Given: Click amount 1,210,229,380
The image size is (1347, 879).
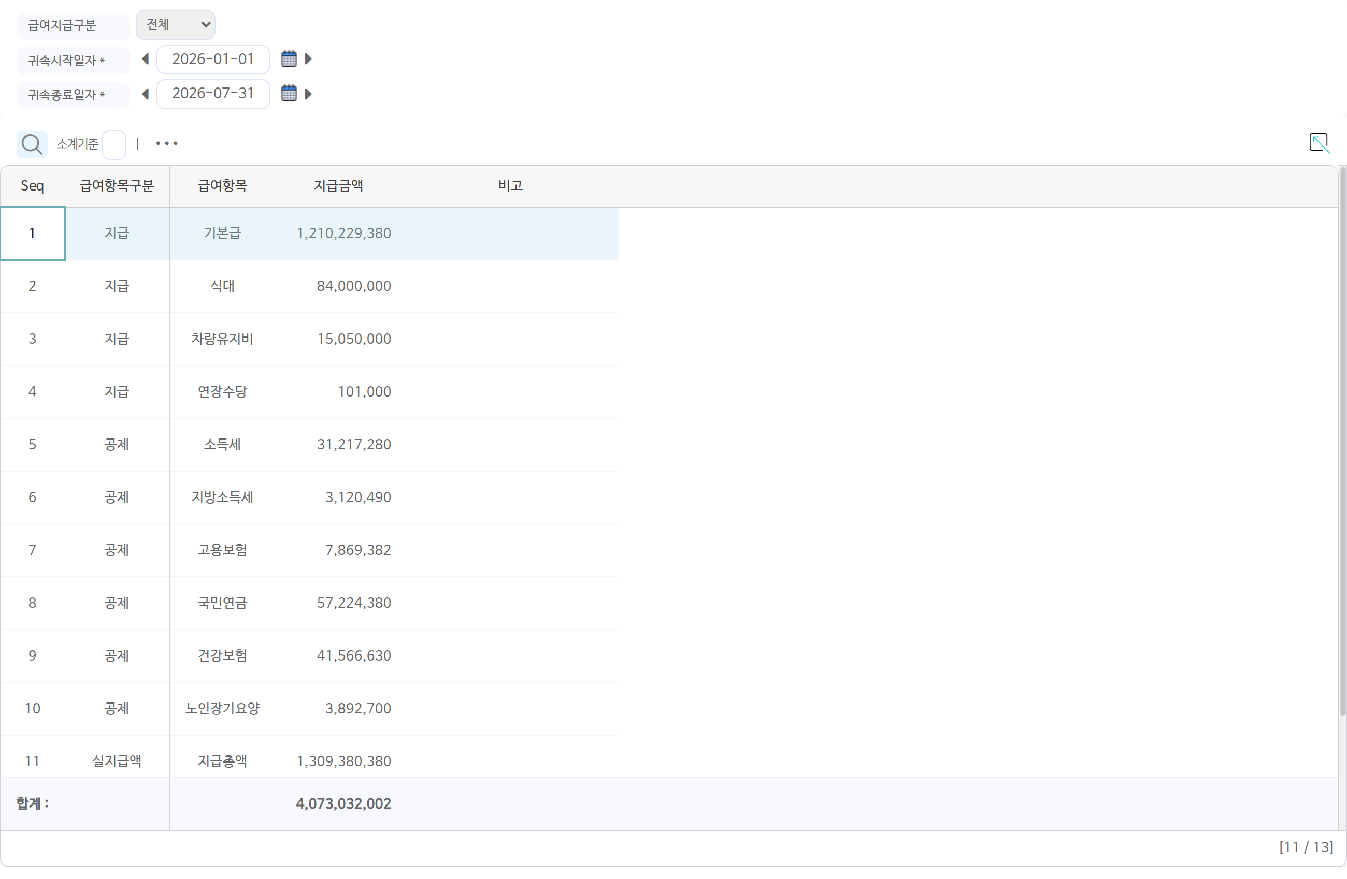Looking at the screenshot, I should coord(344,233).
